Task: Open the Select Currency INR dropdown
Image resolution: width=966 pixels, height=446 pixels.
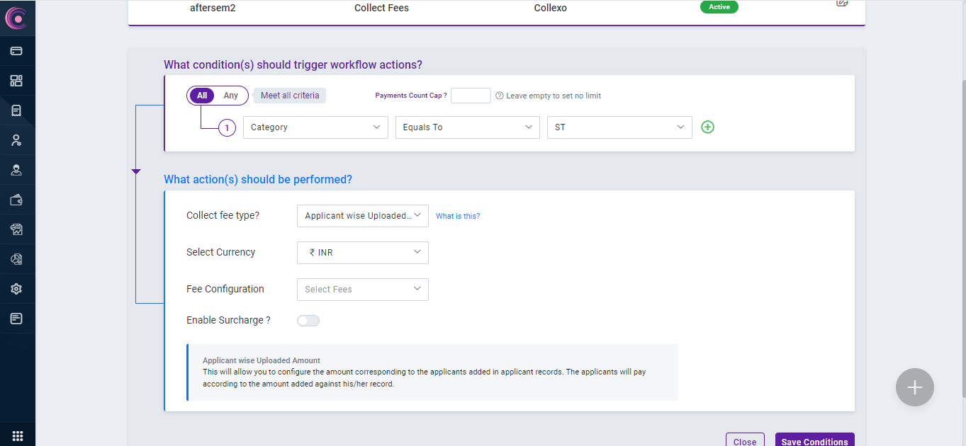Action: pos(362,253)
